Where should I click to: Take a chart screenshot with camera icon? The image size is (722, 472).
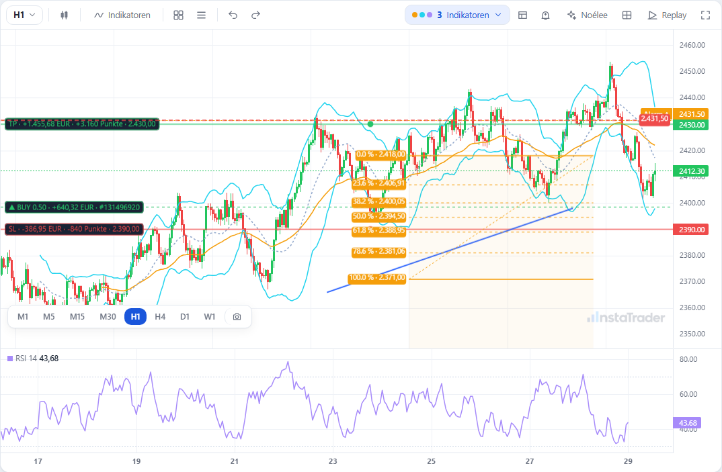[237, 316]
